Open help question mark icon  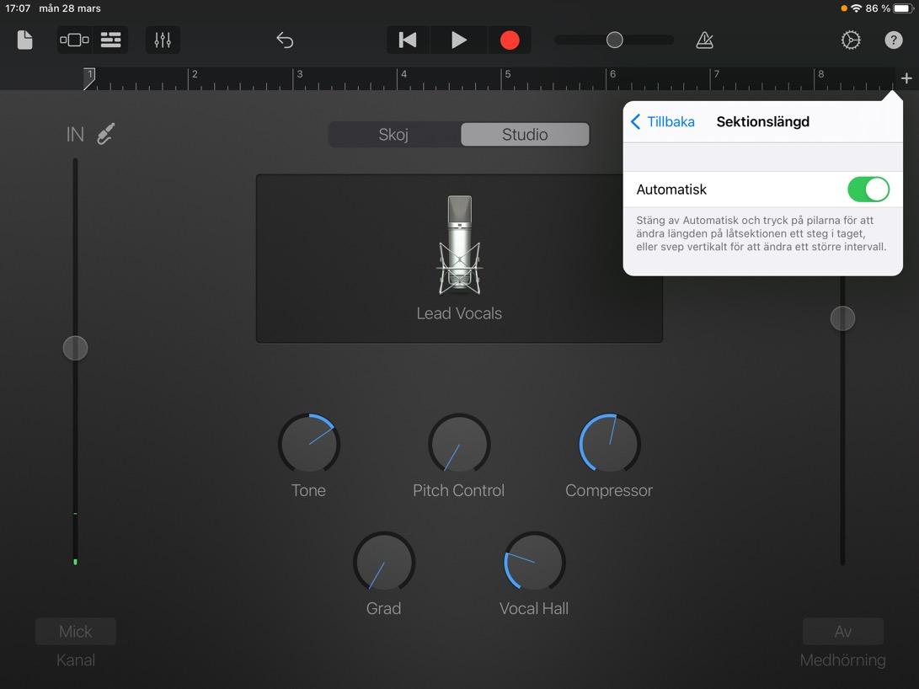click(893, 40)
